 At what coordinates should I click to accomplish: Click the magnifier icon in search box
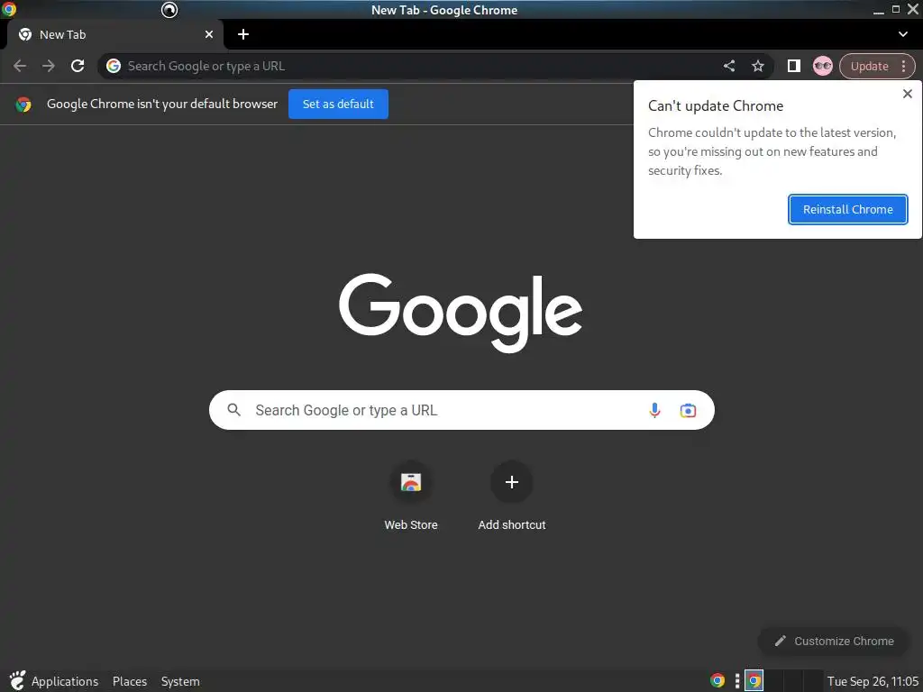[x=233, y=410]
